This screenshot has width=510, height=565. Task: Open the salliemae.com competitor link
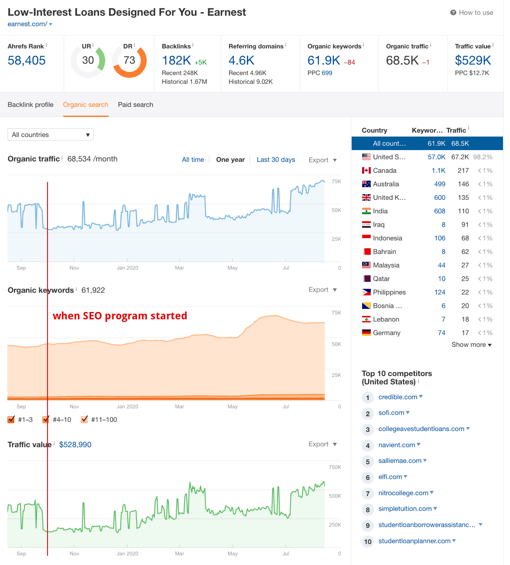400,461
